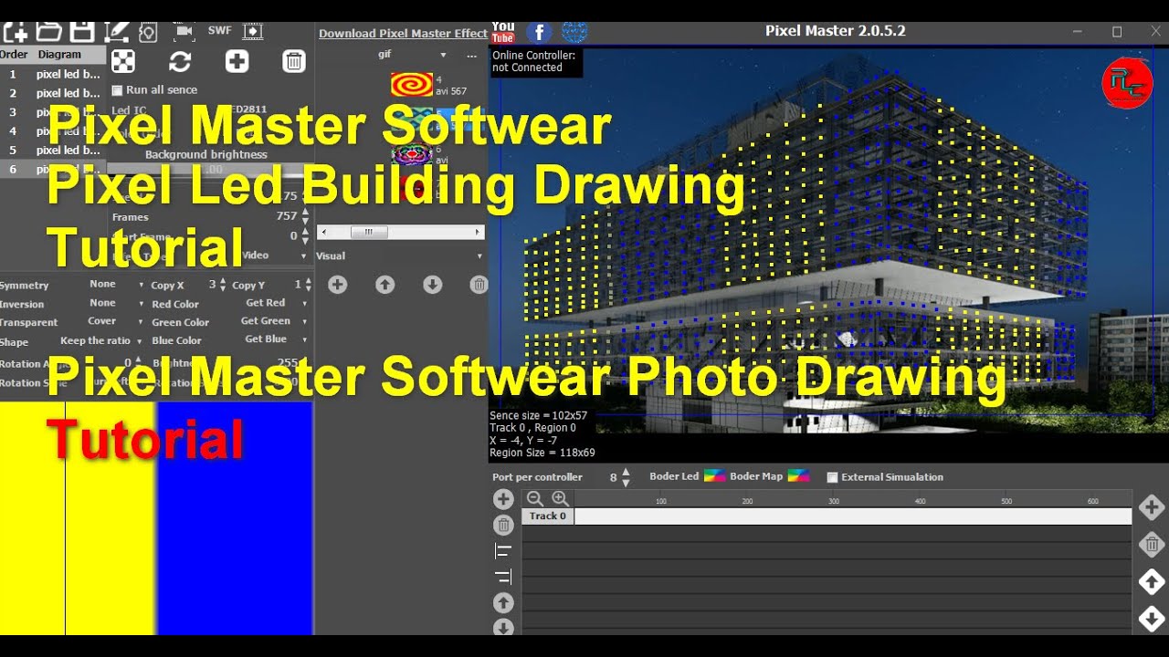The width and height of the screenshot is (1169, 657).
Task: Open the Inversion dropdown
Action: (115, 303)
